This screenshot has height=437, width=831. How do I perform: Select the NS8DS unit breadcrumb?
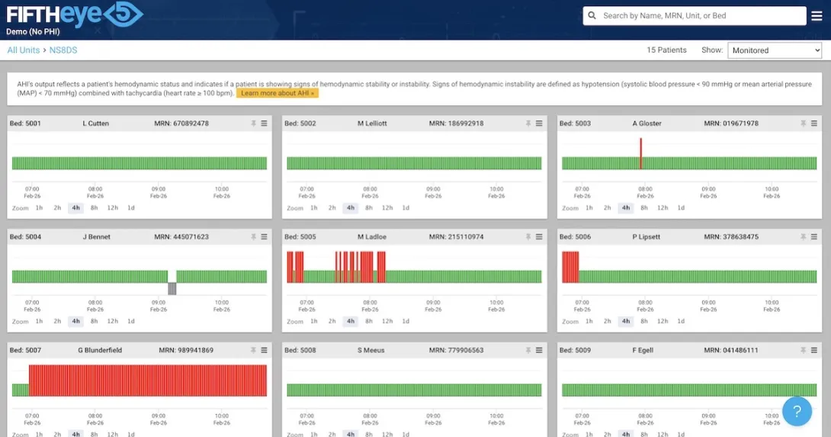(x=63, y=50)
